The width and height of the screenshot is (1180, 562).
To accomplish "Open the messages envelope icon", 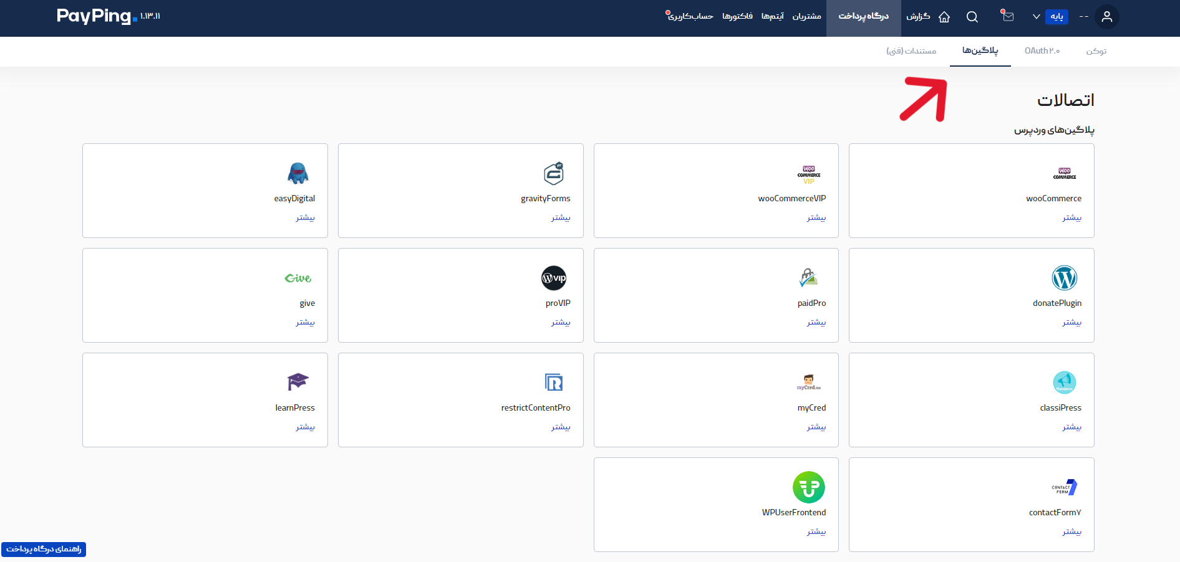I will tap(1008, 16).
